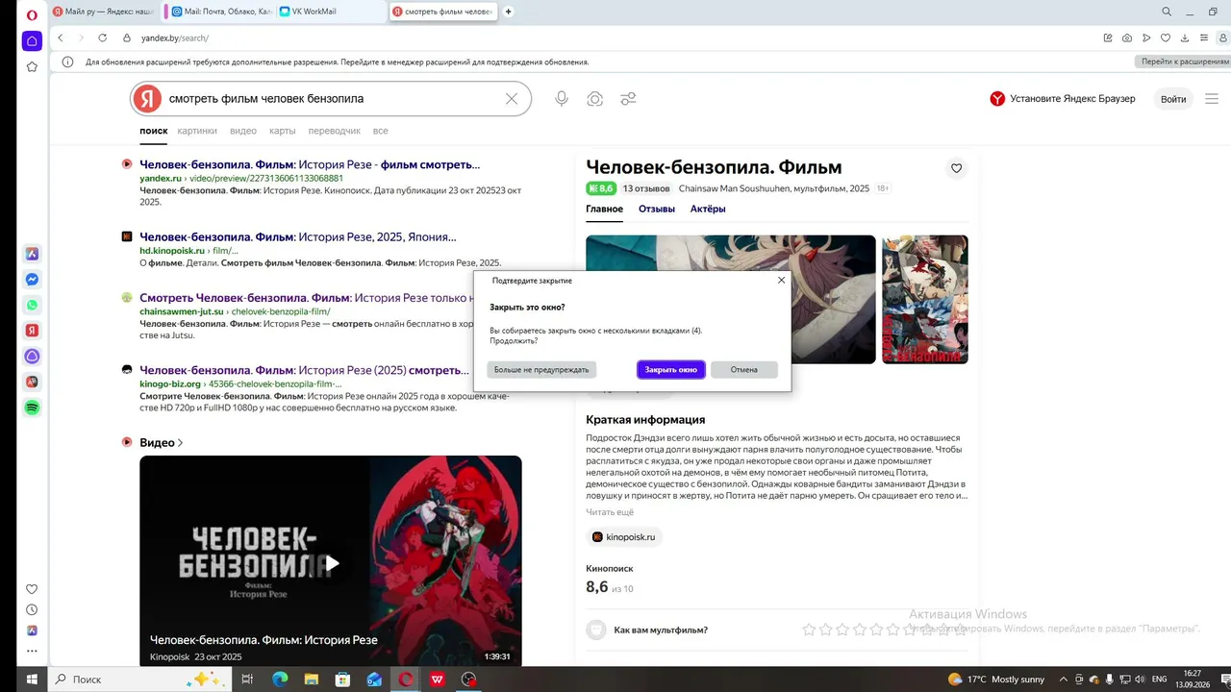Image resolution: width=1231 pixels, height=692 pixels.
Task: Rate the cartoon with the first star
Action: pyautogui.click(x=809, y=630)
